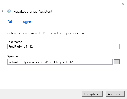
Task: Select the Speicherort label
Action: (15, 56)
